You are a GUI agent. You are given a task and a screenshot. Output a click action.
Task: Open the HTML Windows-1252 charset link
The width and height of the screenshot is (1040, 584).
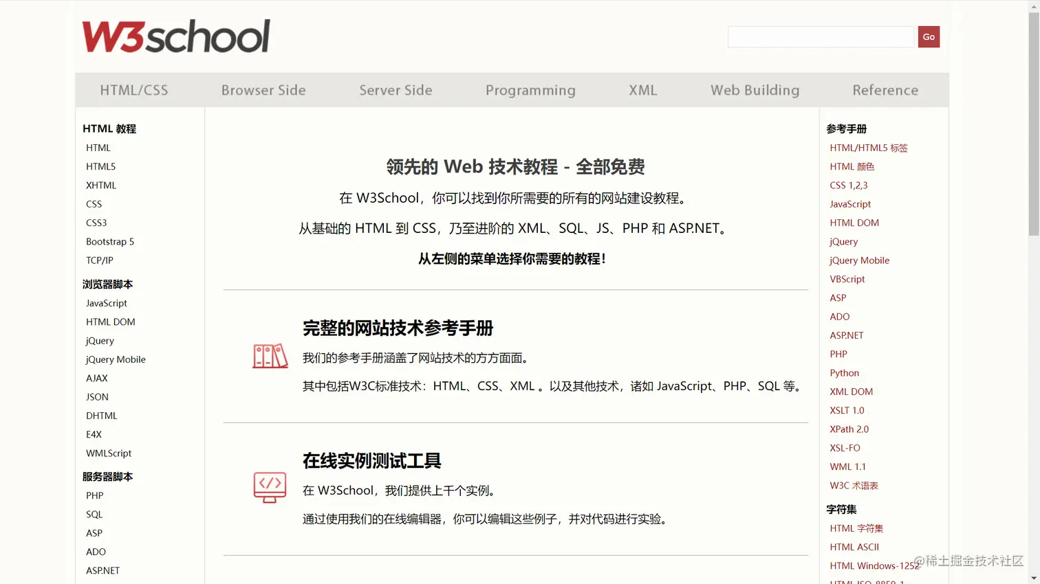tap(874, 566)
